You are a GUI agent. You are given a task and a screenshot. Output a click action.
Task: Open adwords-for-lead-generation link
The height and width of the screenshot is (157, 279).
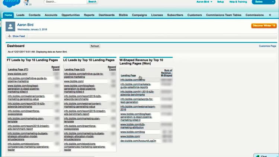point(137,101)
